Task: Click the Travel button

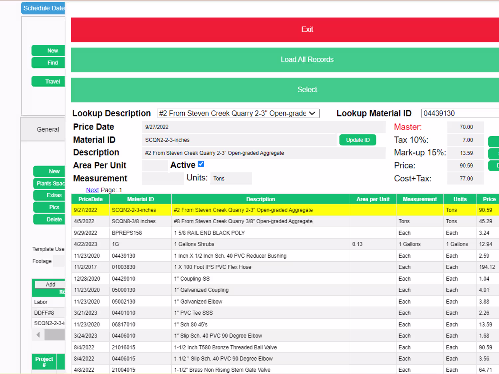Action: click(48, 82)
